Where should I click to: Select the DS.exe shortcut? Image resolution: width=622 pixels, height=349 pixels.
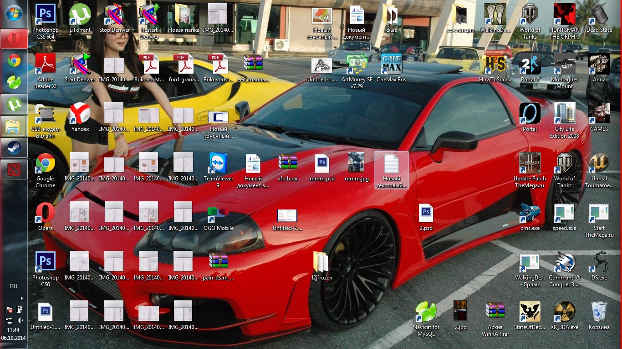point(599,266)
